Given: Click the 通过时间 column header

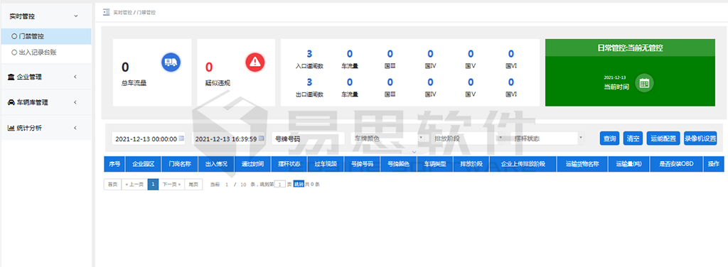Looking at the screenshot, I should [252, 164].
